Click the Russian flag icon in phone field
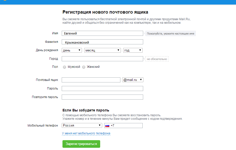This screenshot has width=236, height=150. click(107, 126)
